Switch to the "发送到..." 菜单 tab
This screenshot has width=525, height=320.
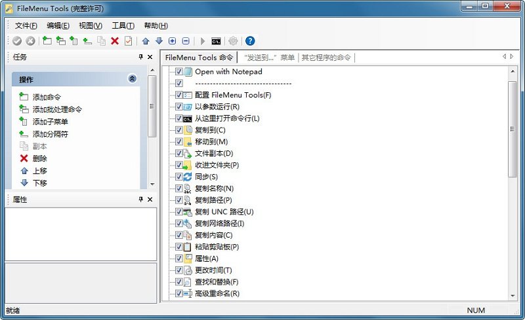[x=269, y=58]
